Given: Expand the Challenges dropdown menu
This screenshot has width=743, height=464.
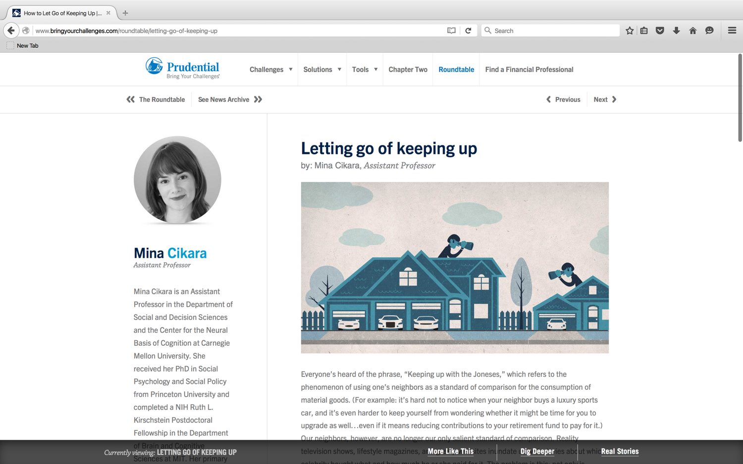Looking at the screenshot, I should click(x=271, y=70).
